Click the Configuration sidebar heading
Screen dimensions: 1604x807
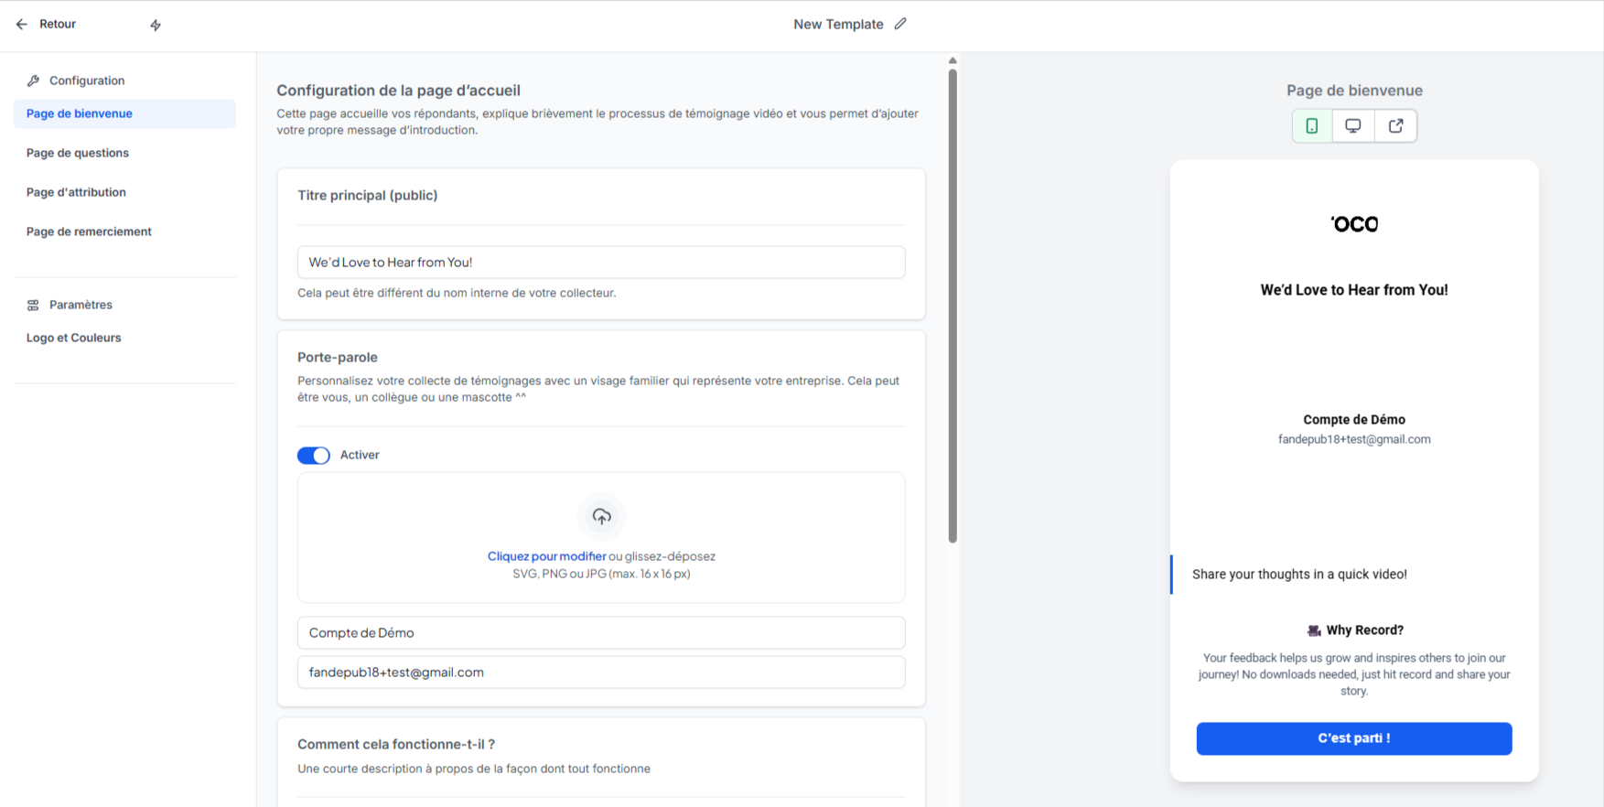[x=87, y=81]
